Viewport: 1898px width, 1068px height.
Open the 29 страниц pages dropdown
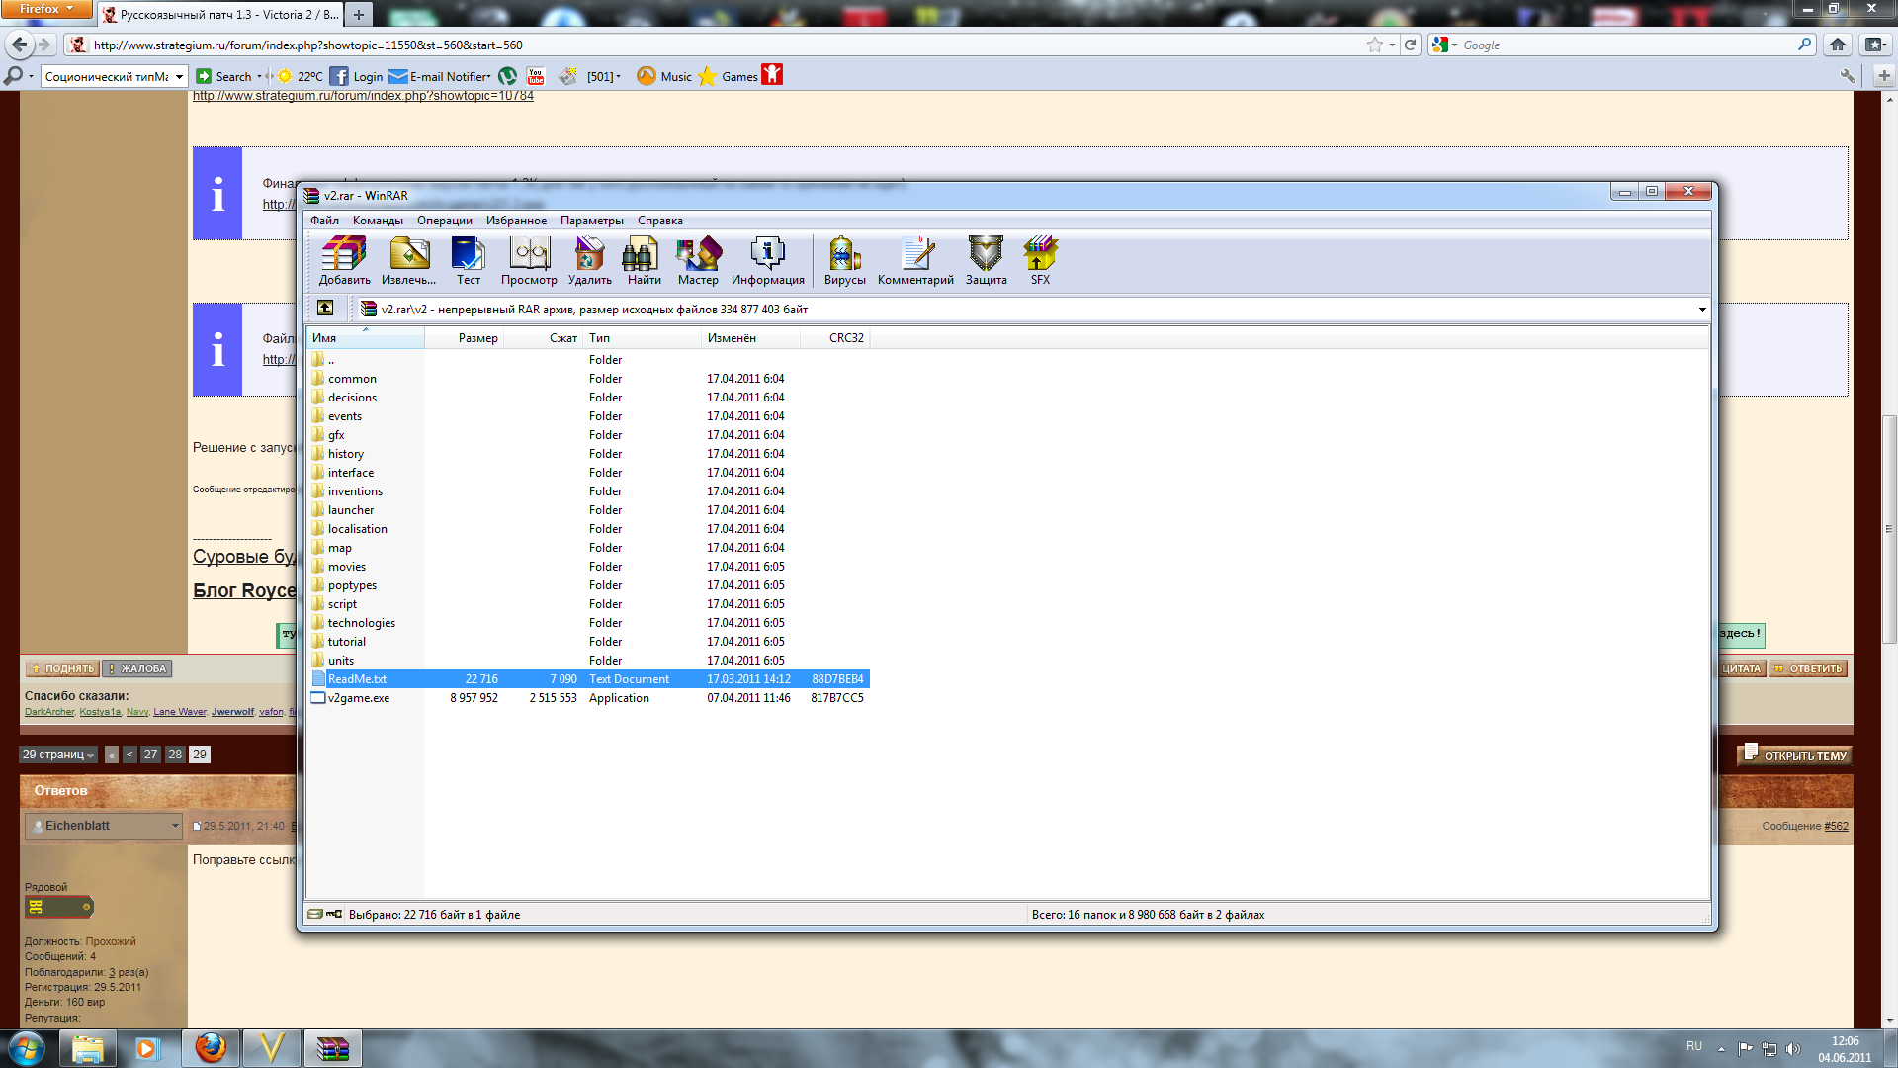click(58, 755)
